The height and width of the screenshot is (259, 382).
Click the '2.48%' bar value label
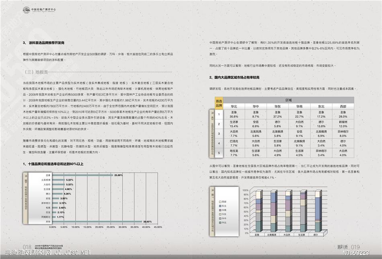click(62, 208)
